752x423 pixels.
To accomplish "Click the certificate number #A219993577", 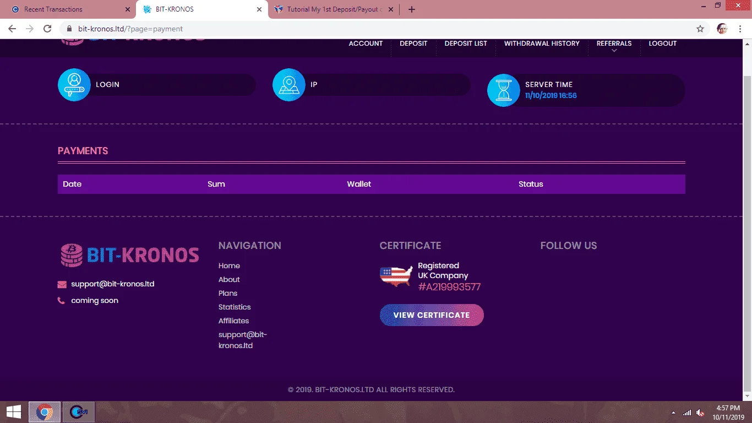I will 449,287.
